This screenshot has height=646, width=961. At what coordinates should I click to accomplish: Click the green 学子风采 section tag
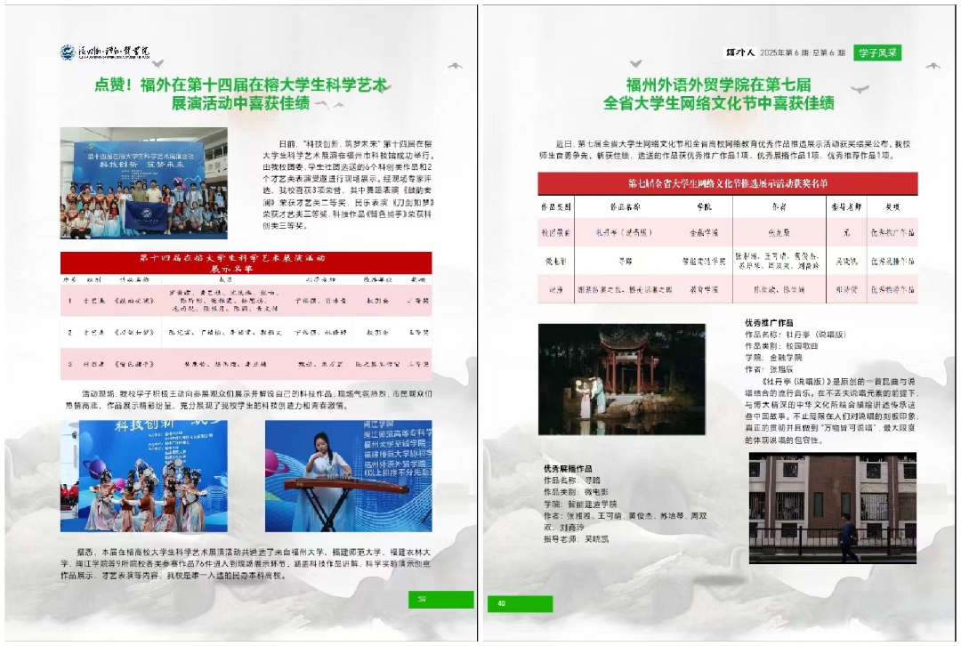tap(878, 52)
